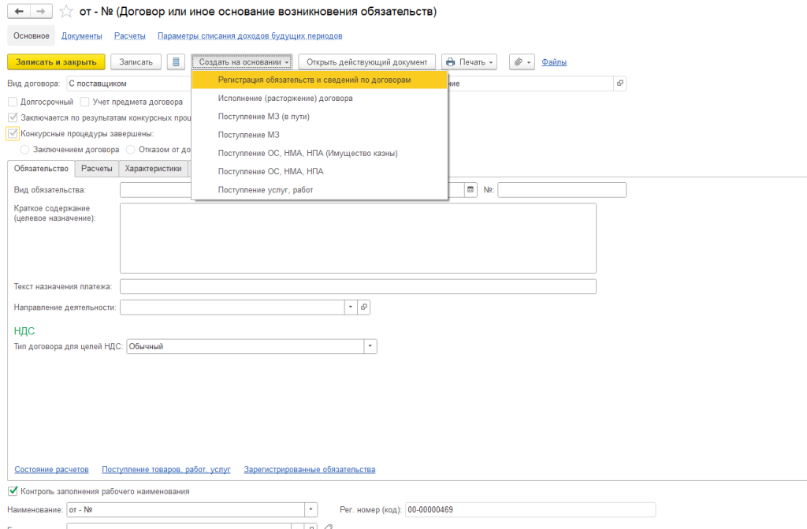Open Расчеты link in top navigation
Viewport: 807px width, 529px height.
130,35
